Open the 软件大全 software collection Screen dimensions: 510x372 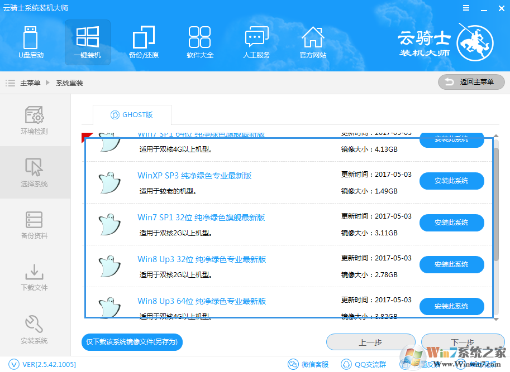200,42
